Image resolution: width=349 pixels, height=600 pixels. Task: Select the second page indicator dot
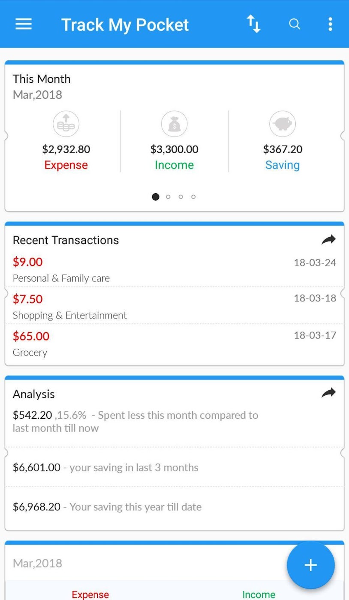click(x=168, y=197)
